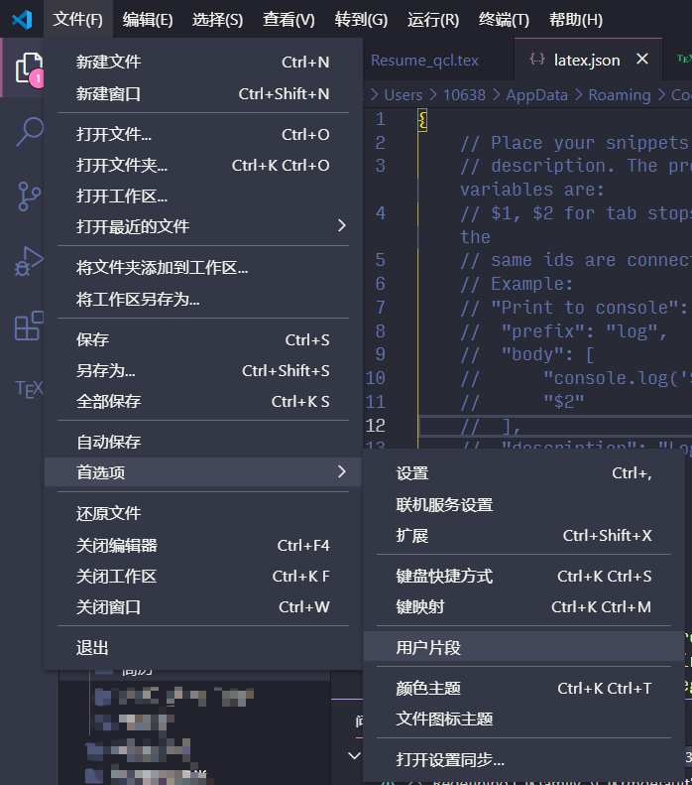Click the Users breadcrumb segment
The height and width of the screenshot is (785, 692).
403,94
